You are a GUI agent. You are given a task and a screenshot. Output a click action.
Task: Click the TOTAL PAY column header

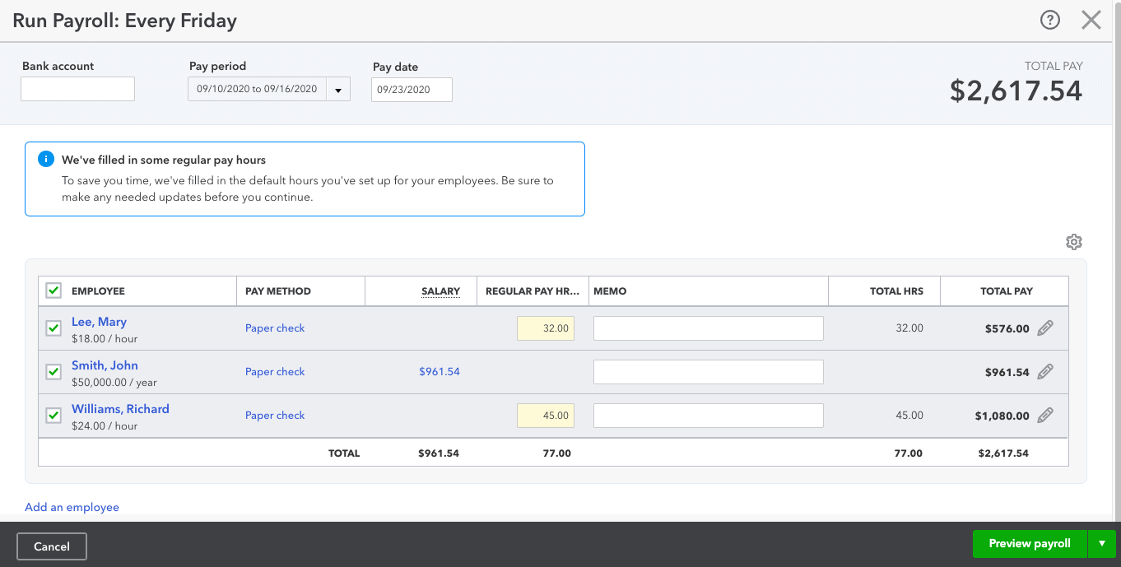click(x=1007, y=290)
